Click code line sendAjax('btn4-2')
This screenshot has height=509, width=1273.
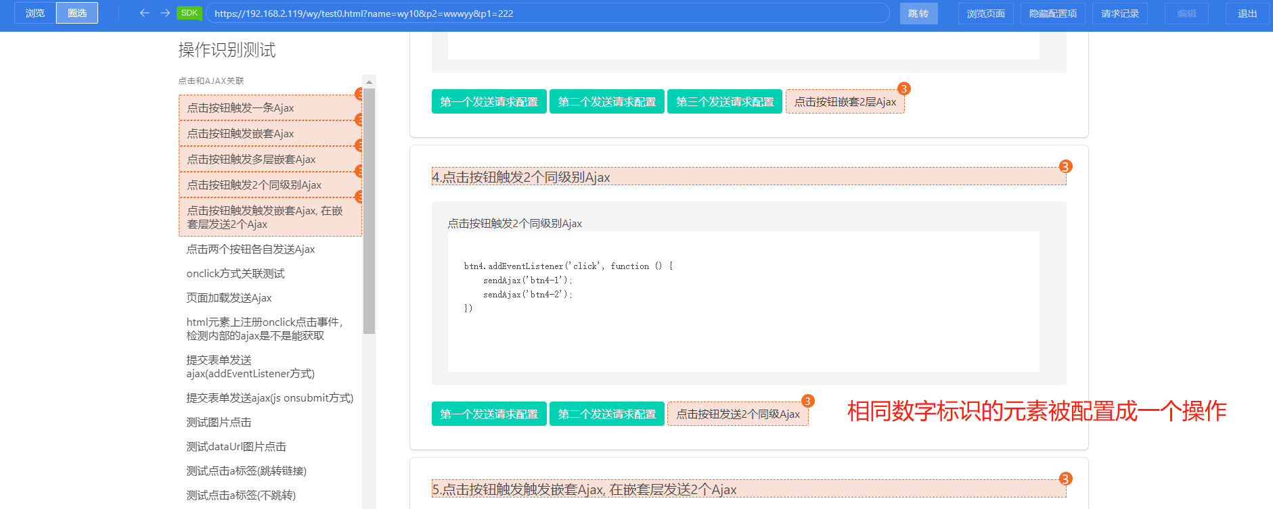[527, 294]
